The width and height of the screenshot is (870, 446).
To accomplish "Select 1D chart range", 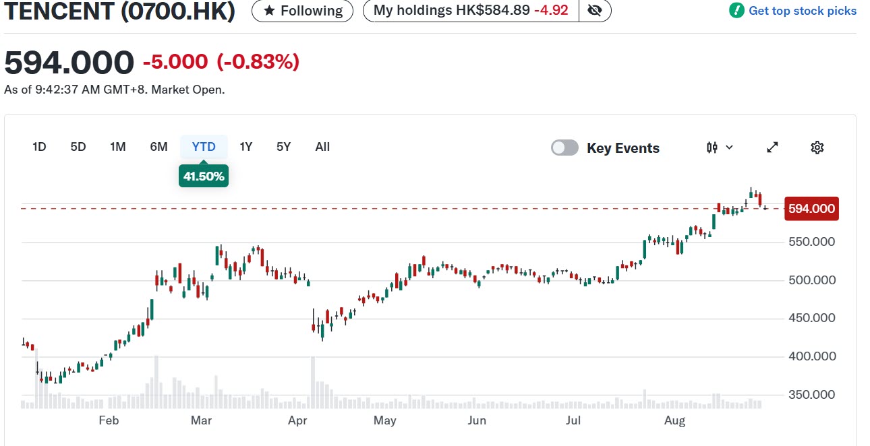I will pyautogui.click(x=39, y=147).
